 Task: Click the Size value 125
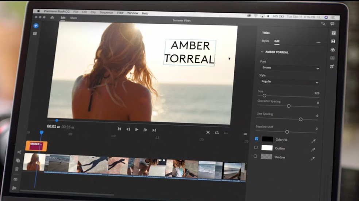point(317,93)
